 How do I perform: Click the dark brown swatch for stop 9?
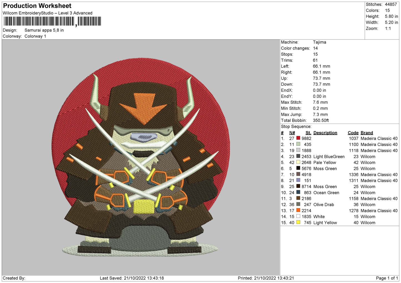pos(298,186)
